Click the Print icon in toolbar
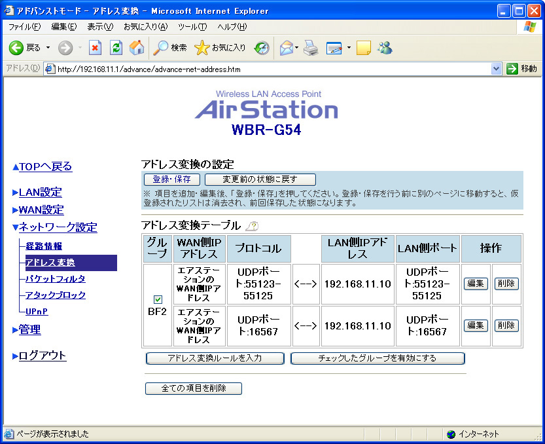Screen dimensions: 545x444 coord(311,48)
